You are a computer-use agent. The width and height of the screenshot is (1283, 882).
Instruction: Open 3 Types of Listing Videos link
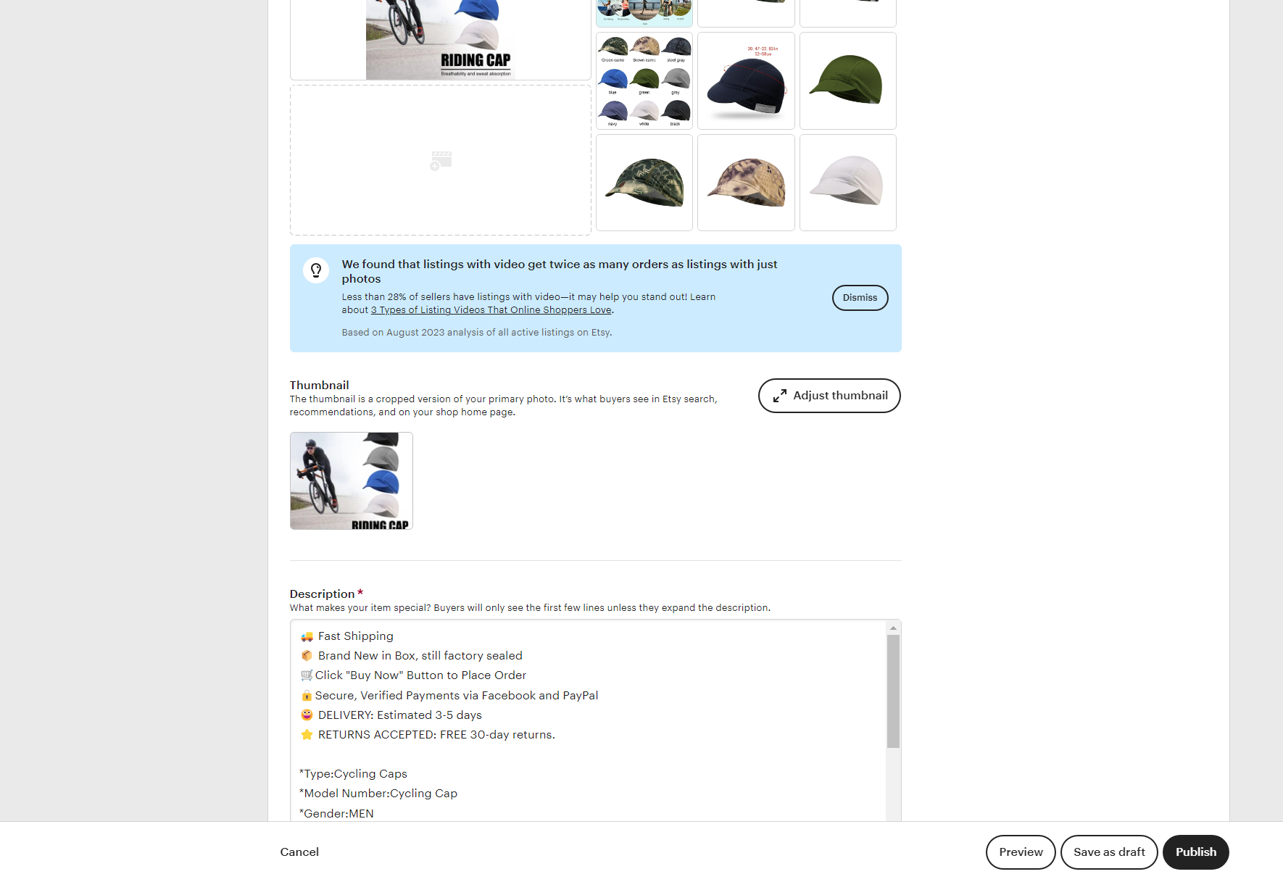pyautogui.click(x=491, y=310)
